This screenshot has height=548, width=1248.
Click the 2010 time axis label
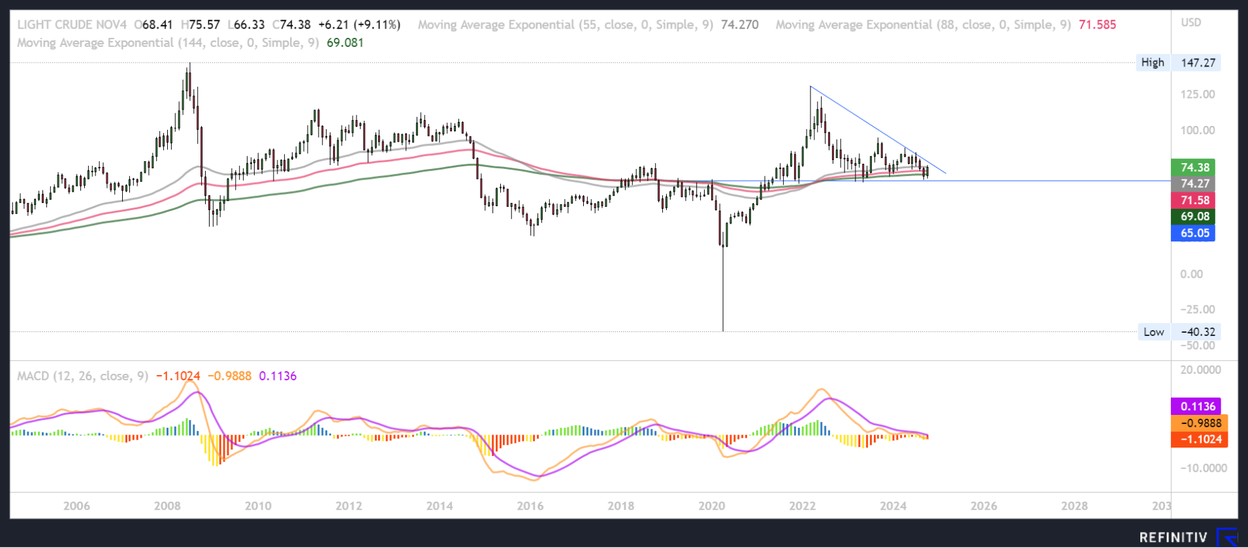click(258, 506)
